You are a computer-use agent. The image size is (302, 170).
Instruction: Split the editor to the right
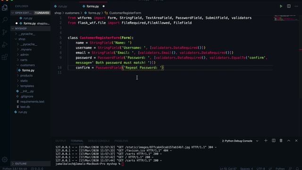click(289, 6)
